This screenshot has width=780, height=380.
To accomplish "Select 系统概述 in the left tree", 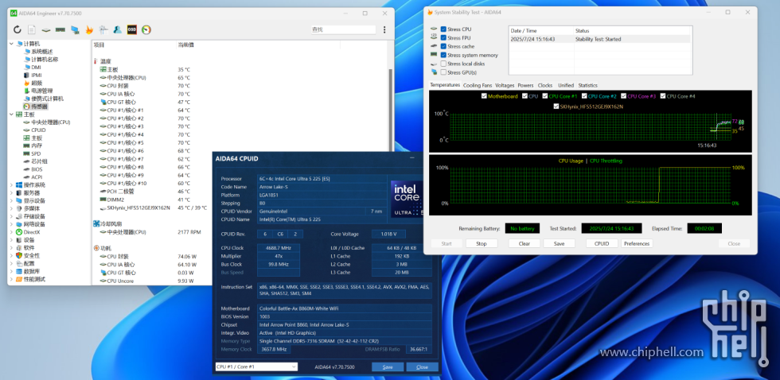I will pos(38,51).
